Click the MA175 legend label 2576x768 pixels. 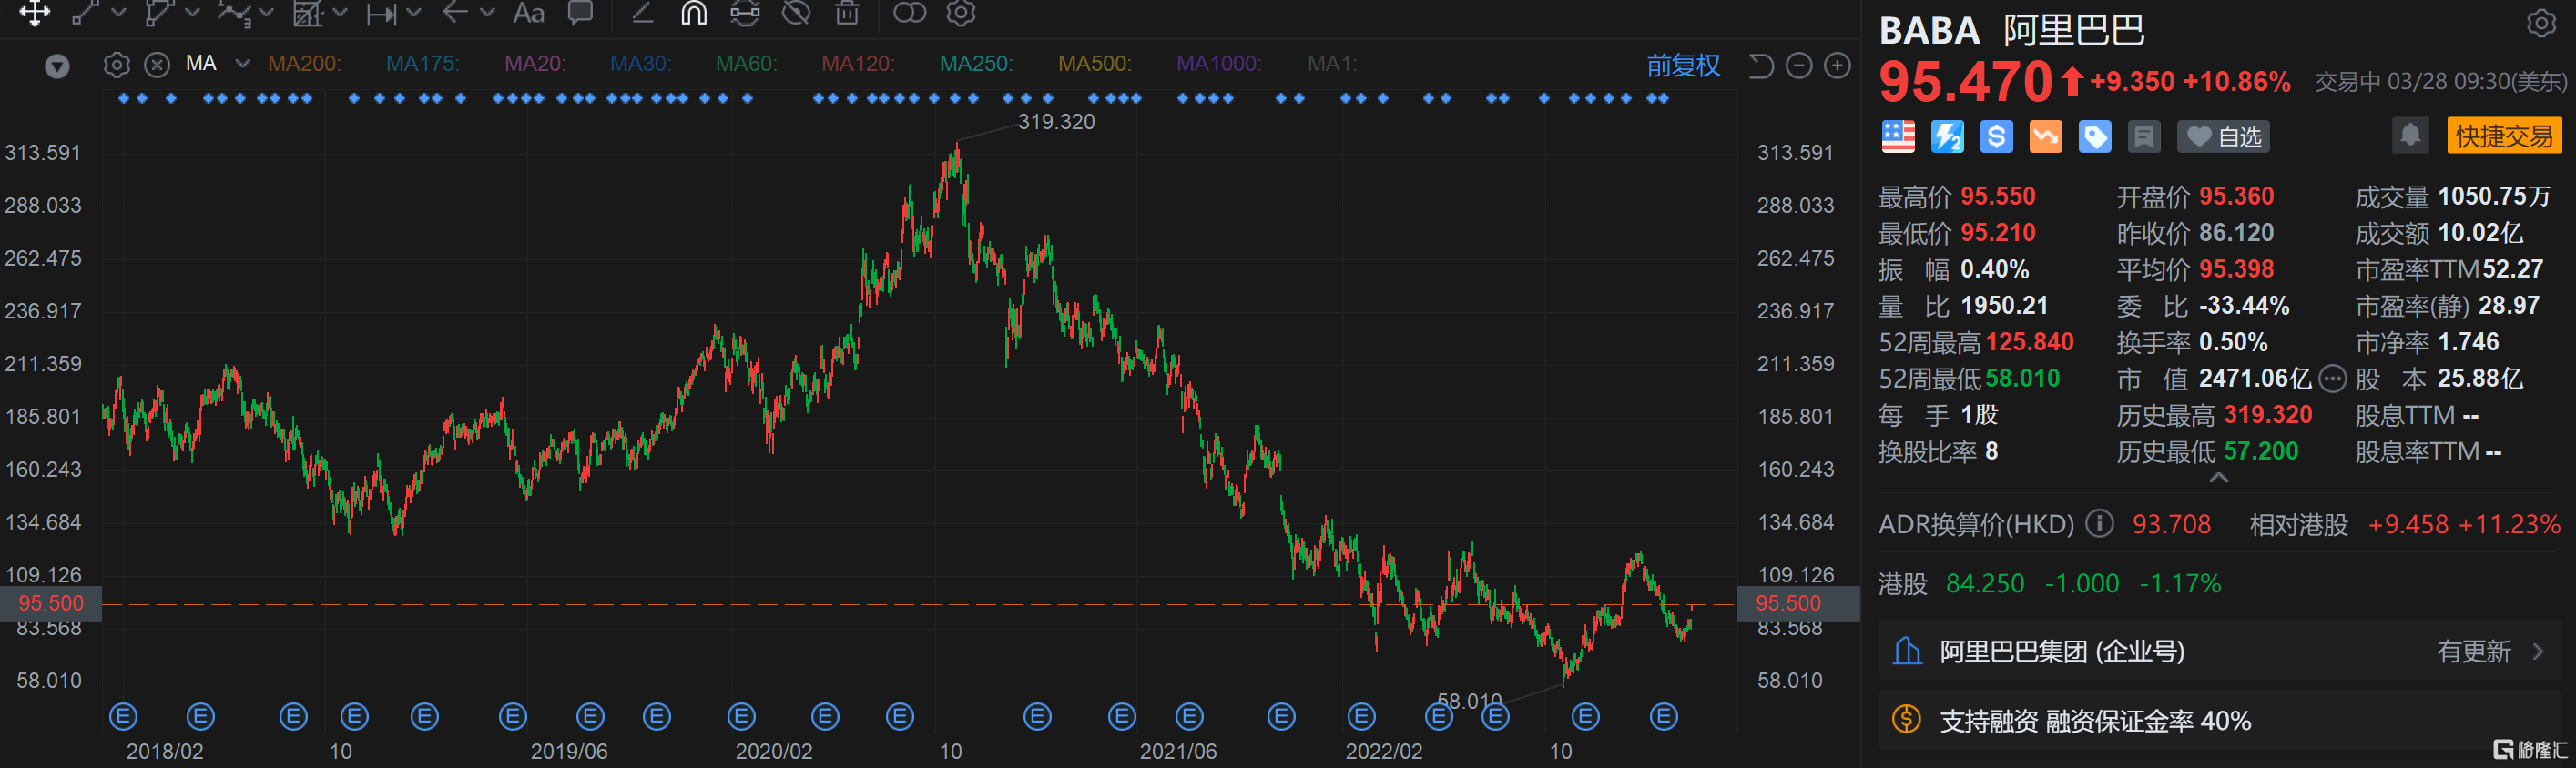coord(422,64)
